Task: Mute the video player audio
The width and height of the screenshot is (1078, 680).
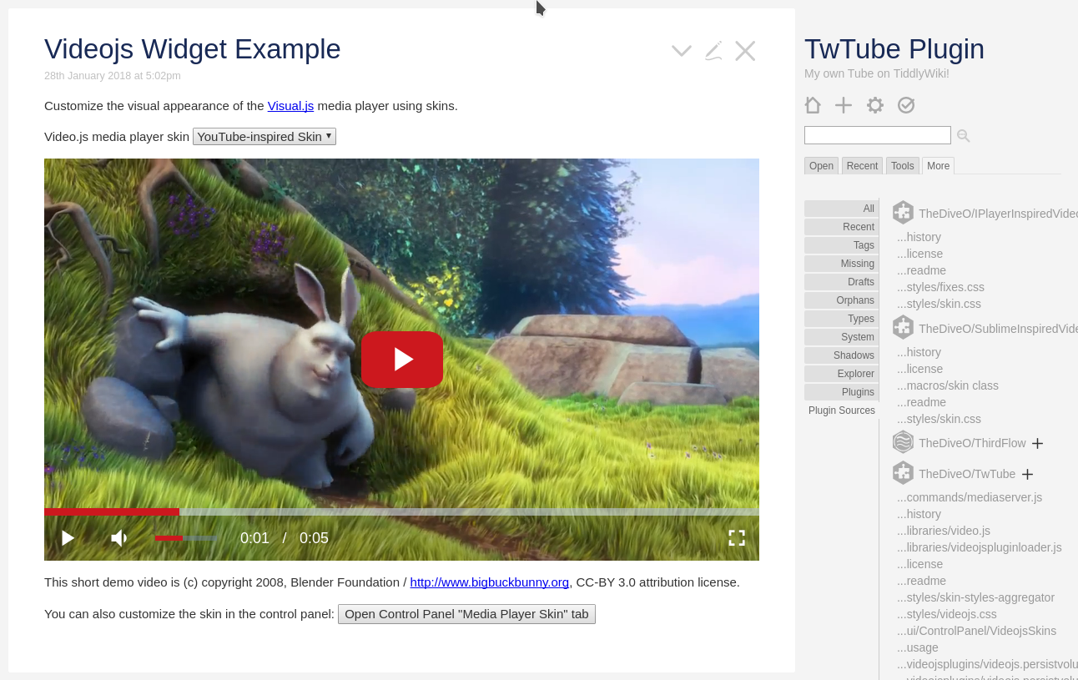Action: [118, 538]
